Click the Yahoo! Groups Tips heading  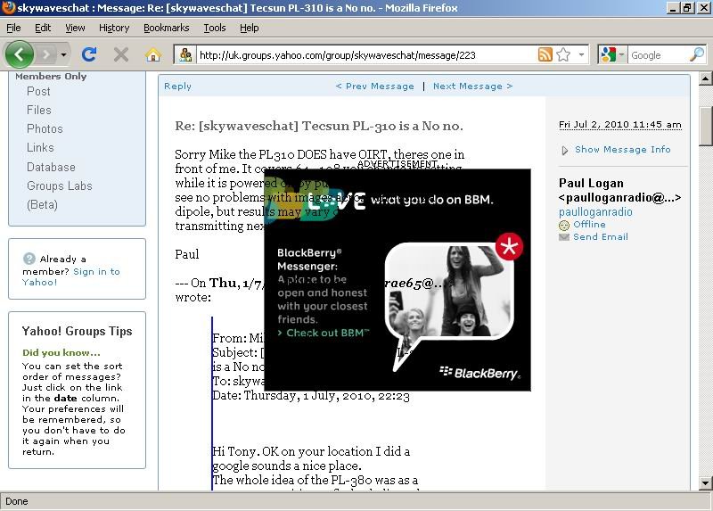(77, 331)
